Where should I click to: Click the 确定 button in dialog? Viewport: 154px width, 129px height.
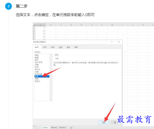(104, 122)
